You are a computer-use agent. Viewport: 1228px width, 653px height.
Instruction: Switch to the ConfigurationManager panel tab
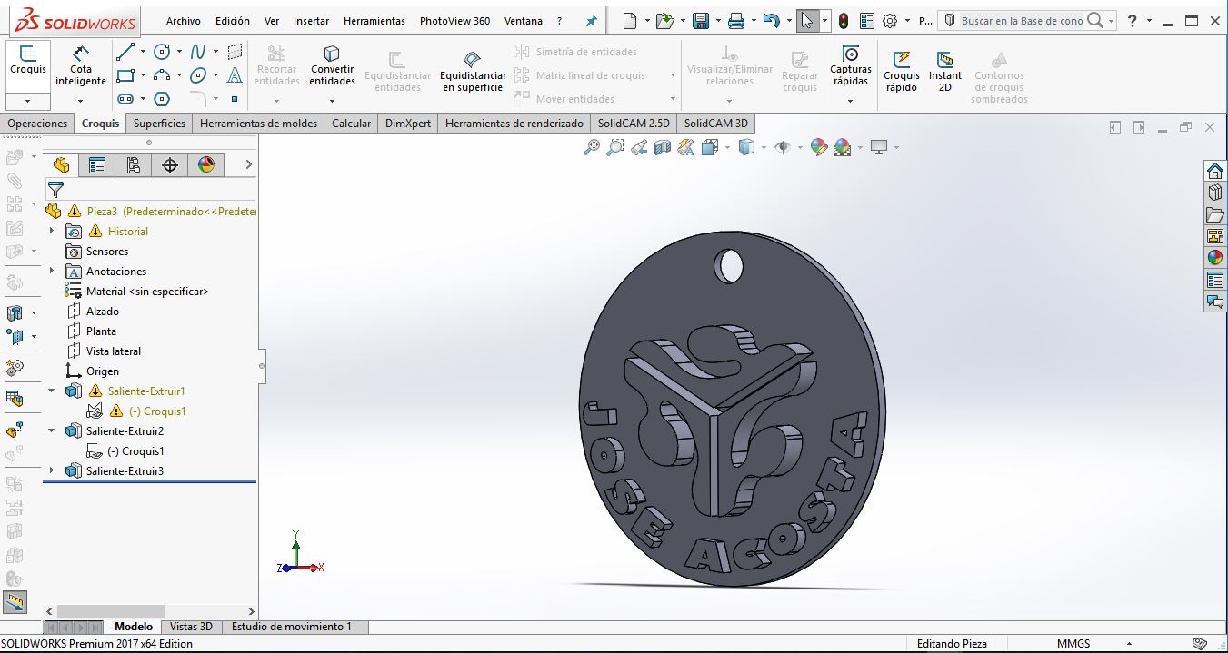click(x=134, y=164)
